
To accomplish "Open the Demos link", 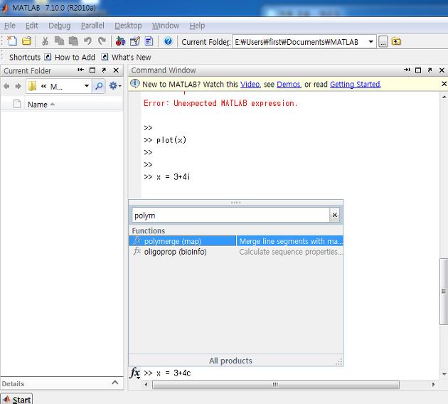I will (289, 85).
